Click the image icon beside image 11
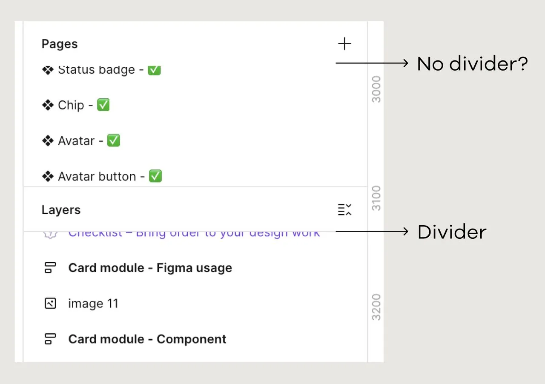 [50, 304]
